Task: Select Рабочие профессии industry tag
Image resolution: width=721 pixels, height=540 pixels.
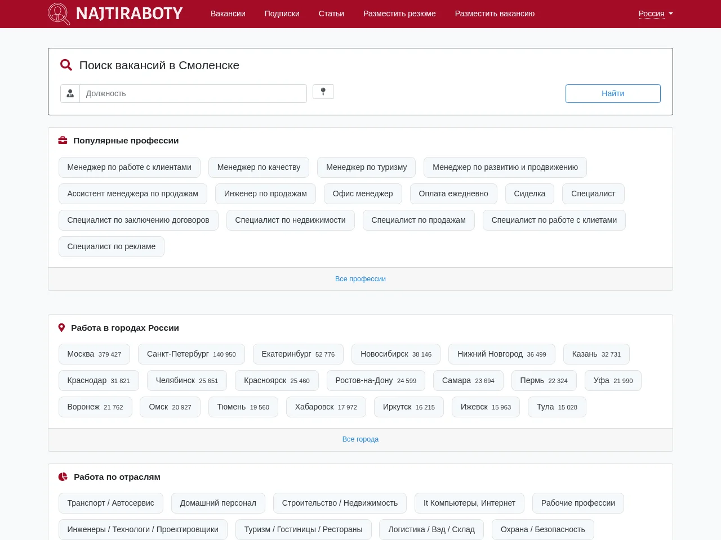Action: click(x=578, y=503)
